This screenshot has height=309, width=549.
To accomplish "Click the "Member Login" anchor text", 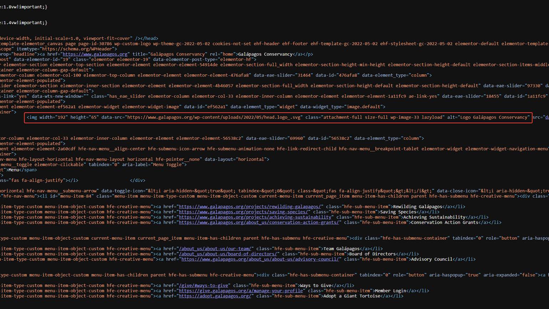I will point(391,291).
